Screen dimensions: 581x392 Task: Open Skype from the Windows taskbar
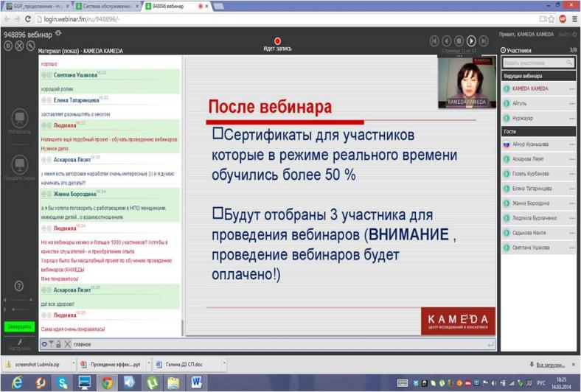click(62, 382)
